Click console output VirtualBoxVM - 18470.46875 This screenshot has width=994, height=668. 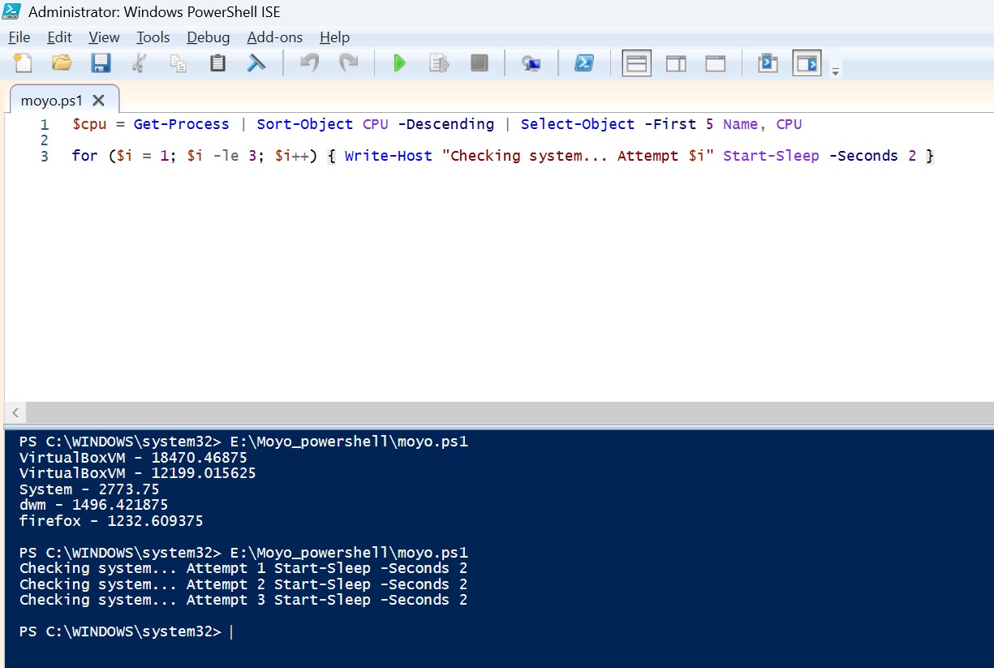coord(133,458)
